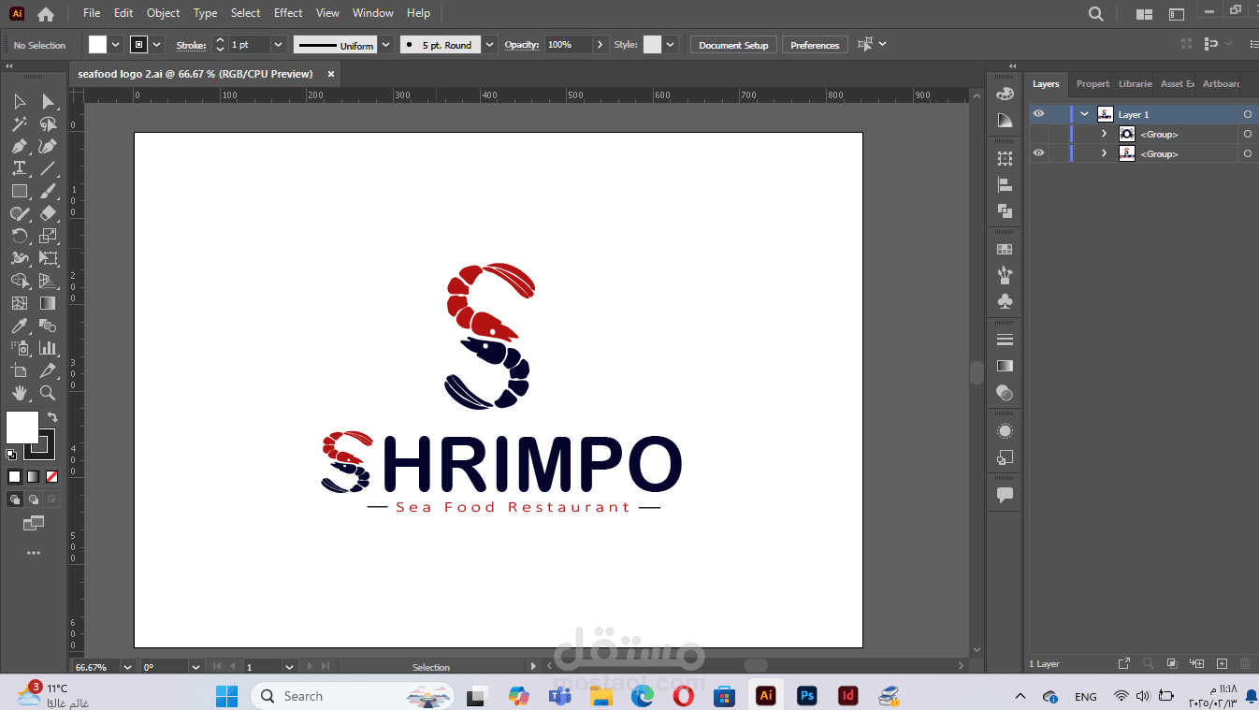Select the Free Transform tool
The width and height of the screenshot is (1259, 710).
(x=49, y=258)
